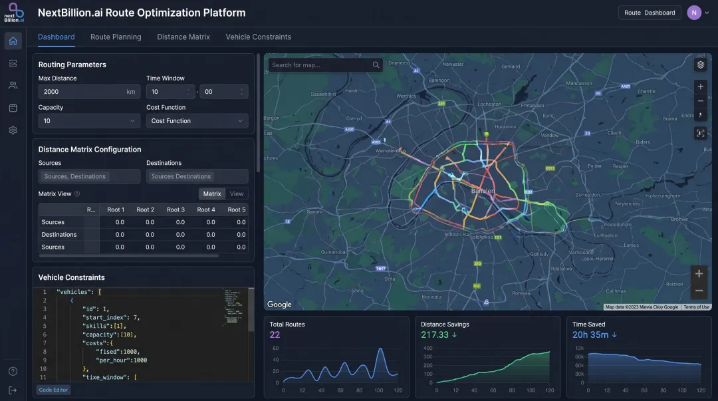Switch Matrix View to Matrix
The height and width of the screenshot is (401, 718).
point(211,194)
